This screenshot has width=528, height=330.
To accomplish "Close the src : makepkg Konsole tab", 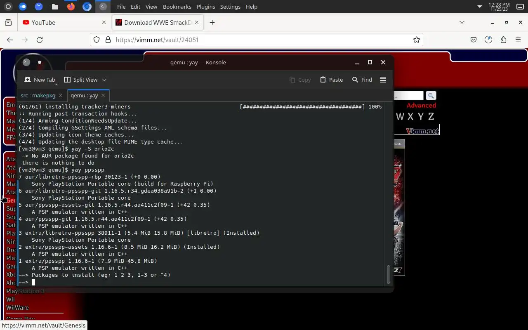I will (x=61, y=95).
